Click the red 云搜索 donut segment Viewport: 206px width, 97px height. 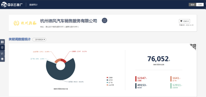[x=63, y=60]
